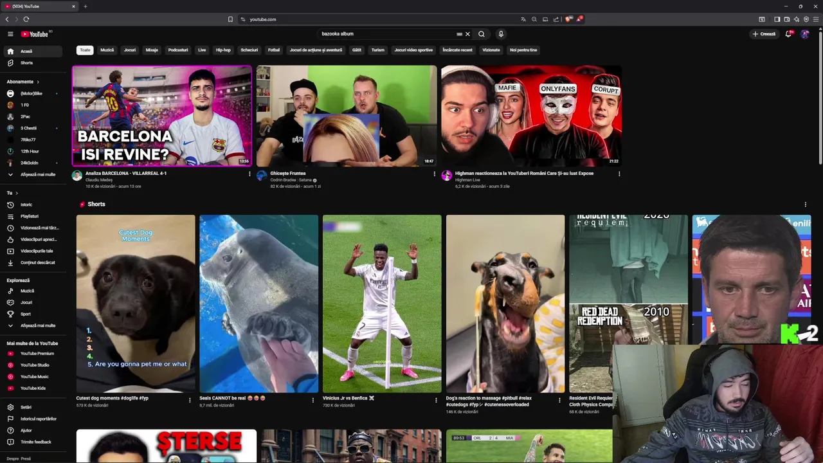Explore Jocuri in the sidebar
The height and width of the screenshot is (463, 823).
pos(33,302)
